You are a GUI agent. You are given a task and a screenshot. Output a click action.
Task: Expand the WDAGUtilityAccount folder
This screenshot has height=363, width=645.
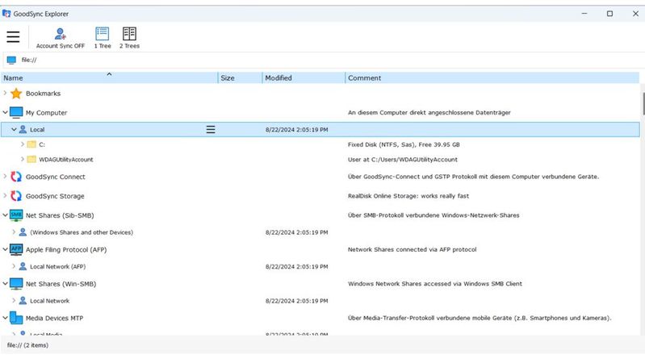click(x=23, y=160)
